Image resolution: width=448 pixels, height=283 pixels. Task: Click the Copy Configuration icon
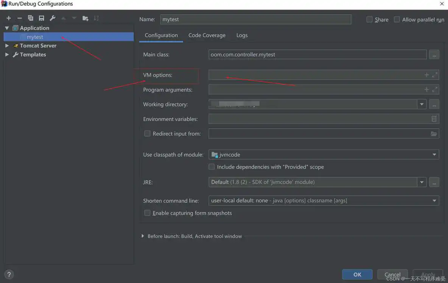click(31, 18)
